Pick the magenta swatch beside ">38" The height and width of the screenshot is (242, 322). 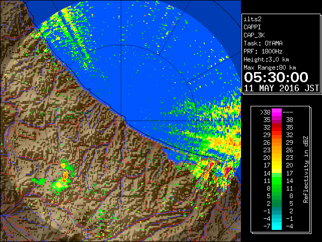click(x=277, y=112)
